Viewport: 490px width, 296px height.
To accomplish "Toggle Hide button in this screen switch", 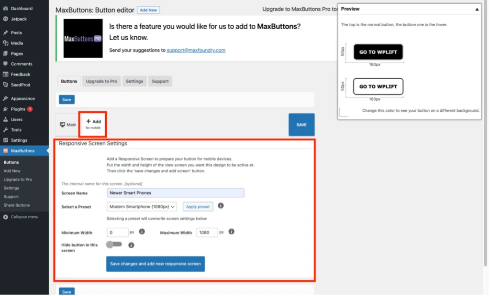I will click(x=114, y=245).
